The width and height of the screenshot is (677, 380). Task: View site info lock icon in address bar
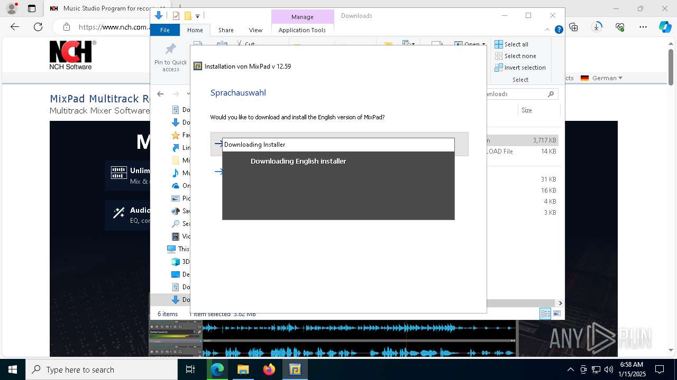pos(66,27)
